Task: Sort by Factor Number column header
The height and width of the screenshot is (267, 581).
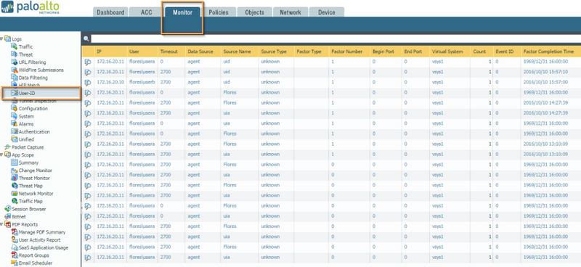Action: tap(349, 52)
